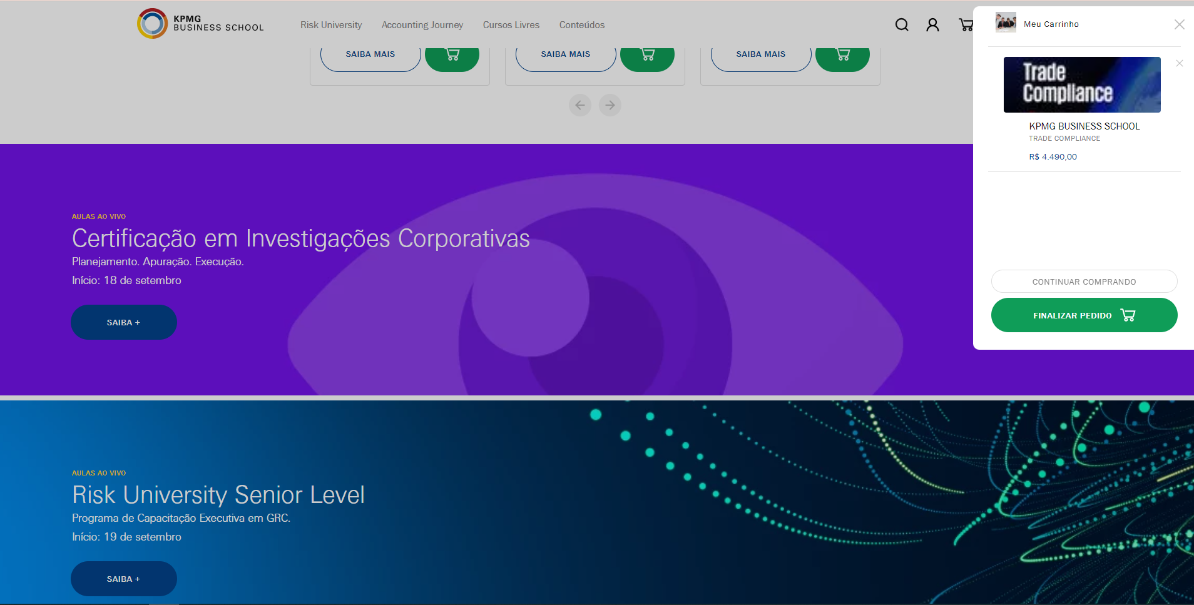Open the Trade Compliance cart thumbnail
Image resolution: width=1194 pixels, height=605 pixels.
(1082, 85)
